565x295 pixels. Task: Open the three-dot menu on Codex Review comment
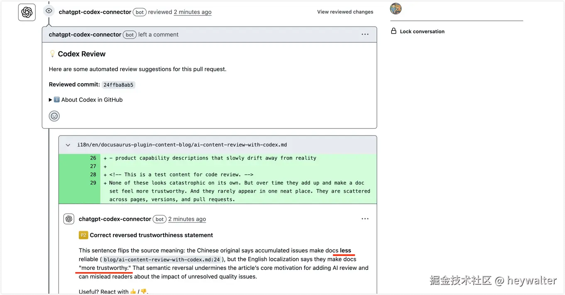pyautogui.click(x=365, y=34)
